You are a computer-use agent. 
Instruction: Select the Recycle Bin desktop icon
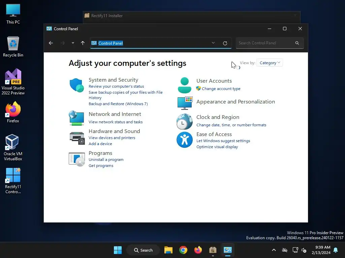[x=13, y=47]
